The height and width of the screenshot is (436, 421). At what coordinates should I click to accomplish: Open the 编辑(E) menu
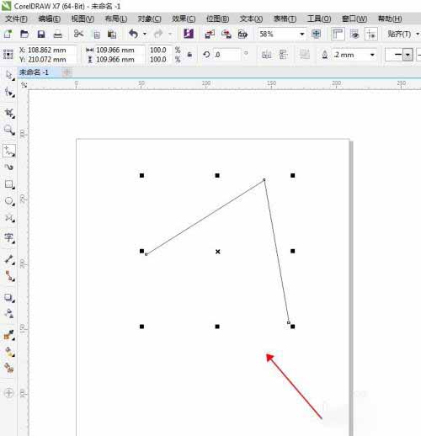[50, 19]
